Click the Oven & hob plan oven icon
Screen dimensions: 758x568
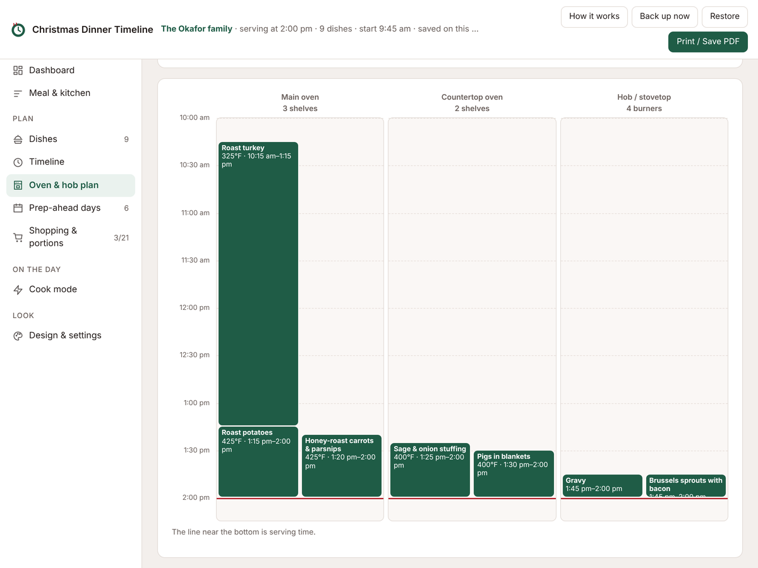(18, 186)
